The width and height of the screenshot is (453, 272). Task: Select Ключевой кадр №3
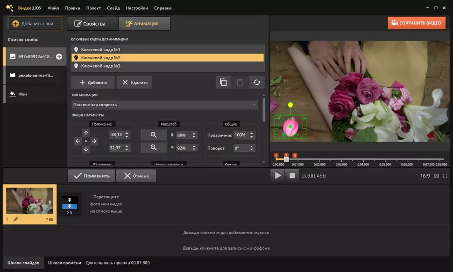pyautogui.click(x=168, y=66)
